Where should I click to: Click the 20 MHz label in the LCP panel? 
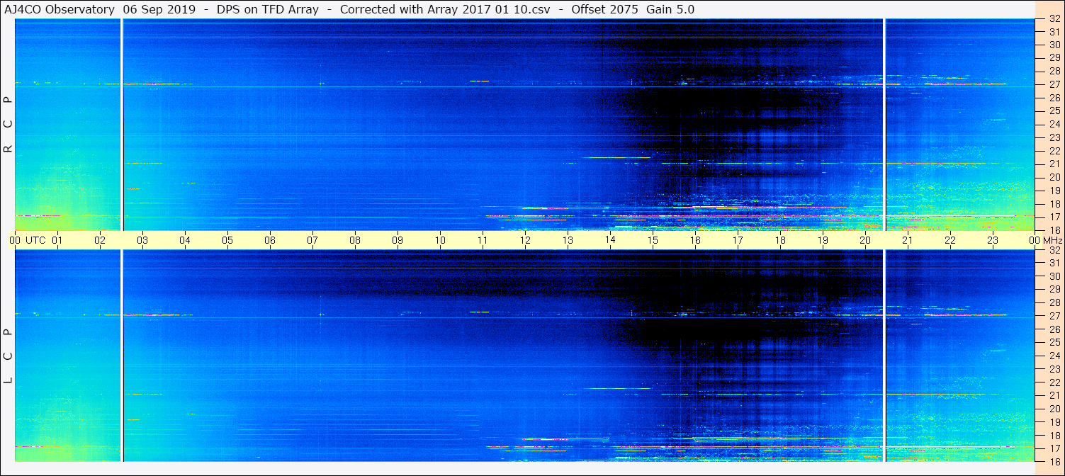pyautogui.click(x=1054, y=409)
